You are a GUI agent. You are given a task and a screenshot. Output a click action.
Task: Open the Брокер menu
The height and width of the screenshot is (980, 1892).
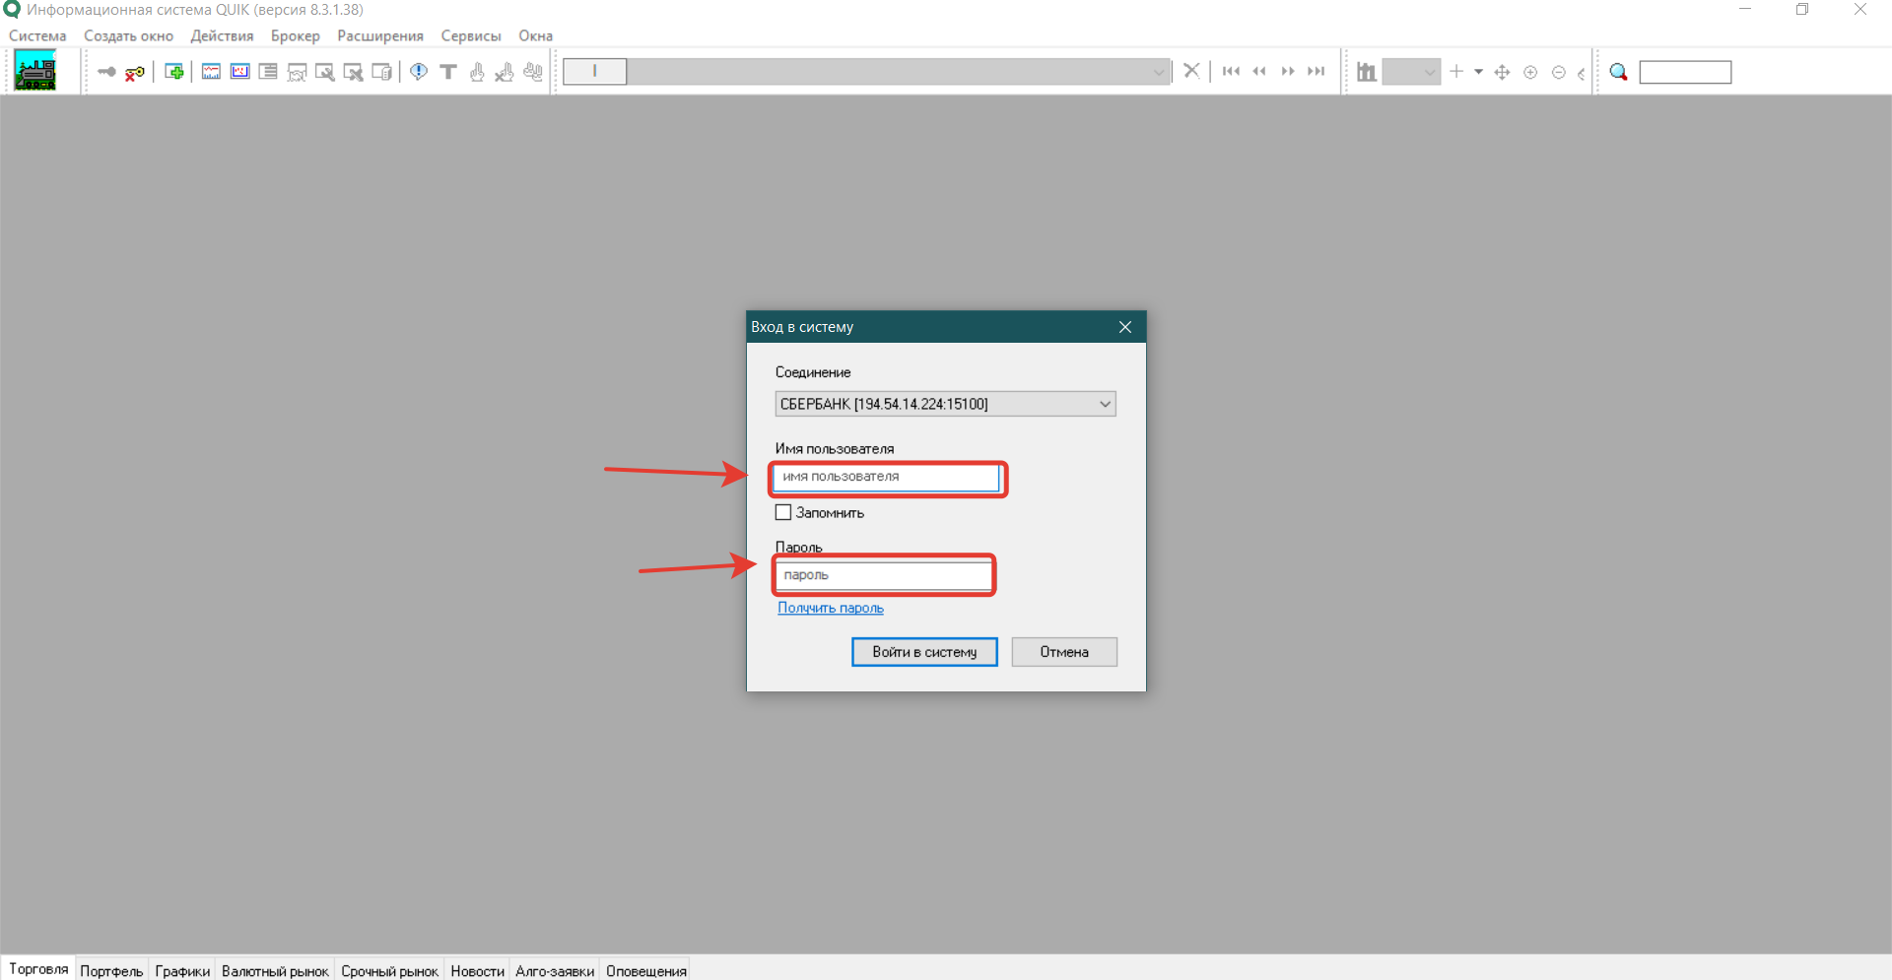pyautogui.click(x=296, y=35)
